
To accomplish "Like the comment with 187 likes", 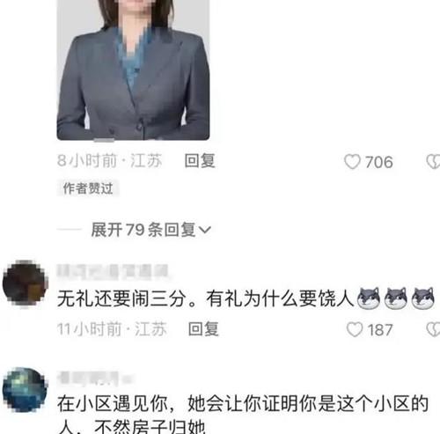I will tap(355, 329).
